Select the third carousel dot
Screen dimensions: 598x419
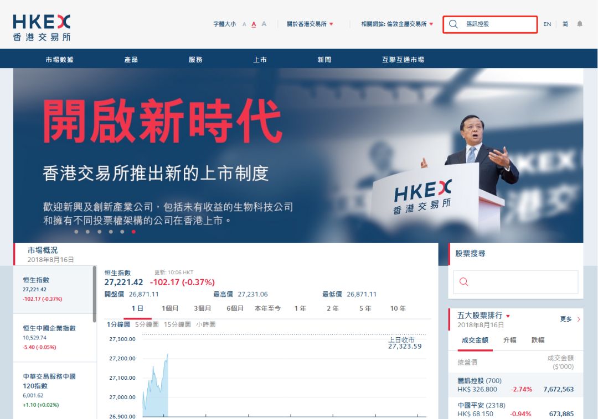click(x=99, y=232)
